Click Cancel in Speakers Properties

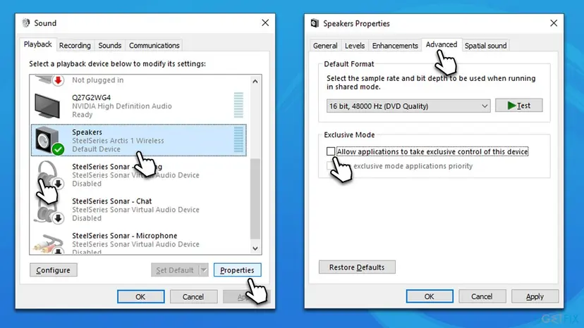(x=482, y=296)
